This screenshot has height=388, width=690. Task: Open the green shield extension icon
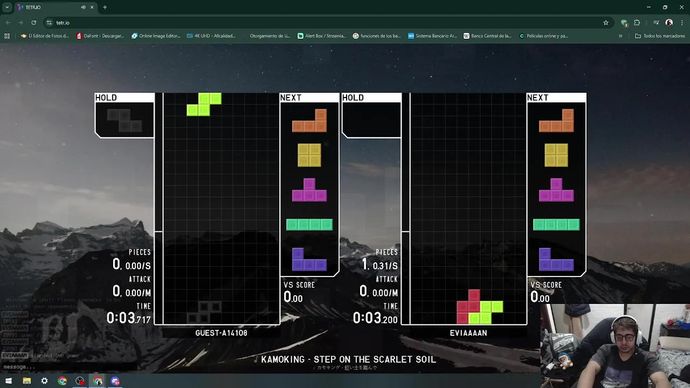click(x=624, y=23)
